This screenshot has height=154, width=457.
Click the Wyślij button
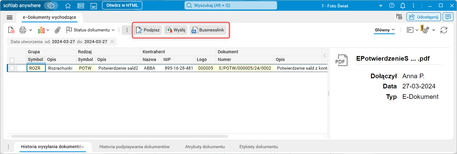(175, 30)
